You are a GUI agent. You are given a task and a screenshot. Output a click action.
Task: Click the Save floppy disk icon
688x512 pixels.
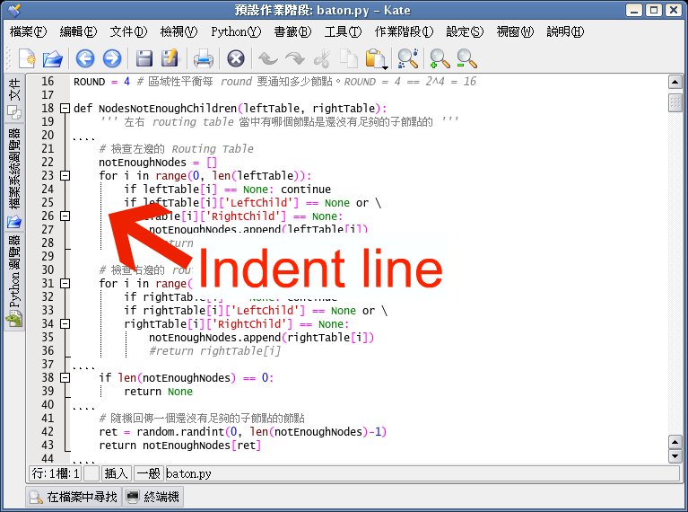(144, 59)
